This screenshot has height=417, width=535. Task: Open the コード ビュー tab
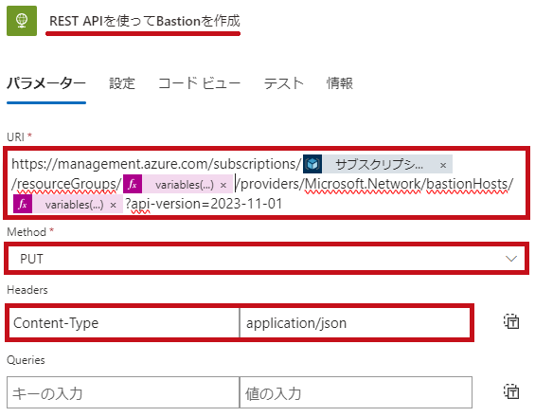point(199,83)
